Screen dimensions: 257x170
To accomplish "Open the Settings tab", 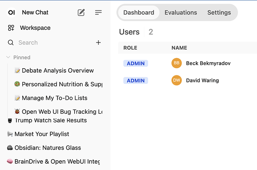I will pyautogui.click(x=219, y=12).
